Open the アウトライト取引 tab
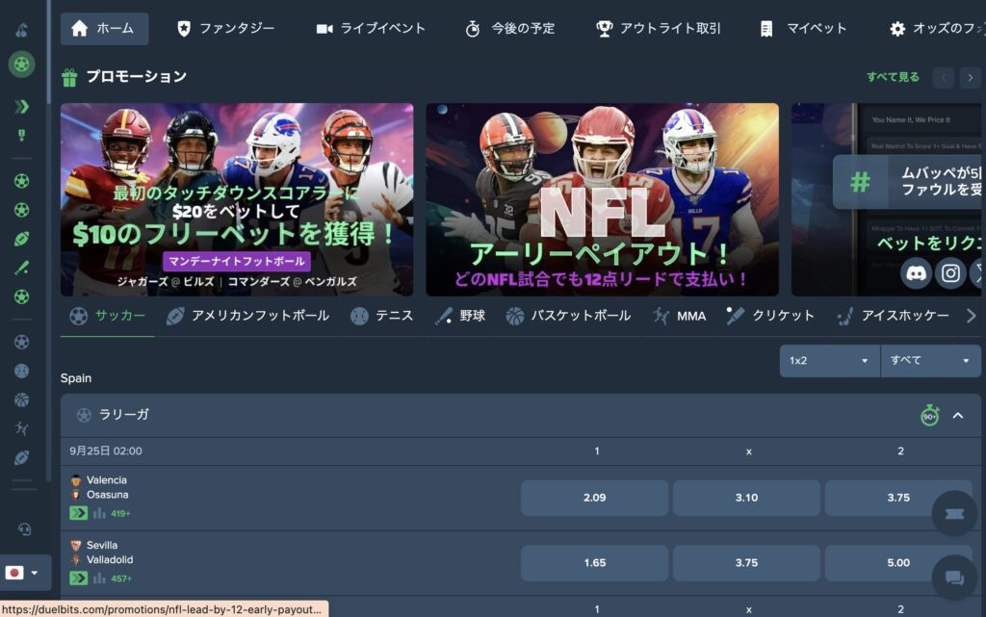Viewport: 986px width, 617px height. click(659, 28)
